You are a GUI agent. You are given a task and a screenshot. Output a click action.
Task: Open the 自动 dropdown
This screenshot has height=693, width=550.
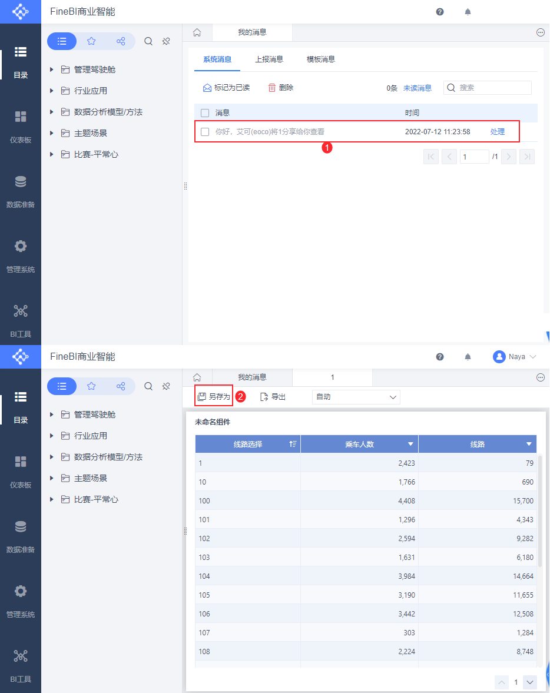point(356,397)
